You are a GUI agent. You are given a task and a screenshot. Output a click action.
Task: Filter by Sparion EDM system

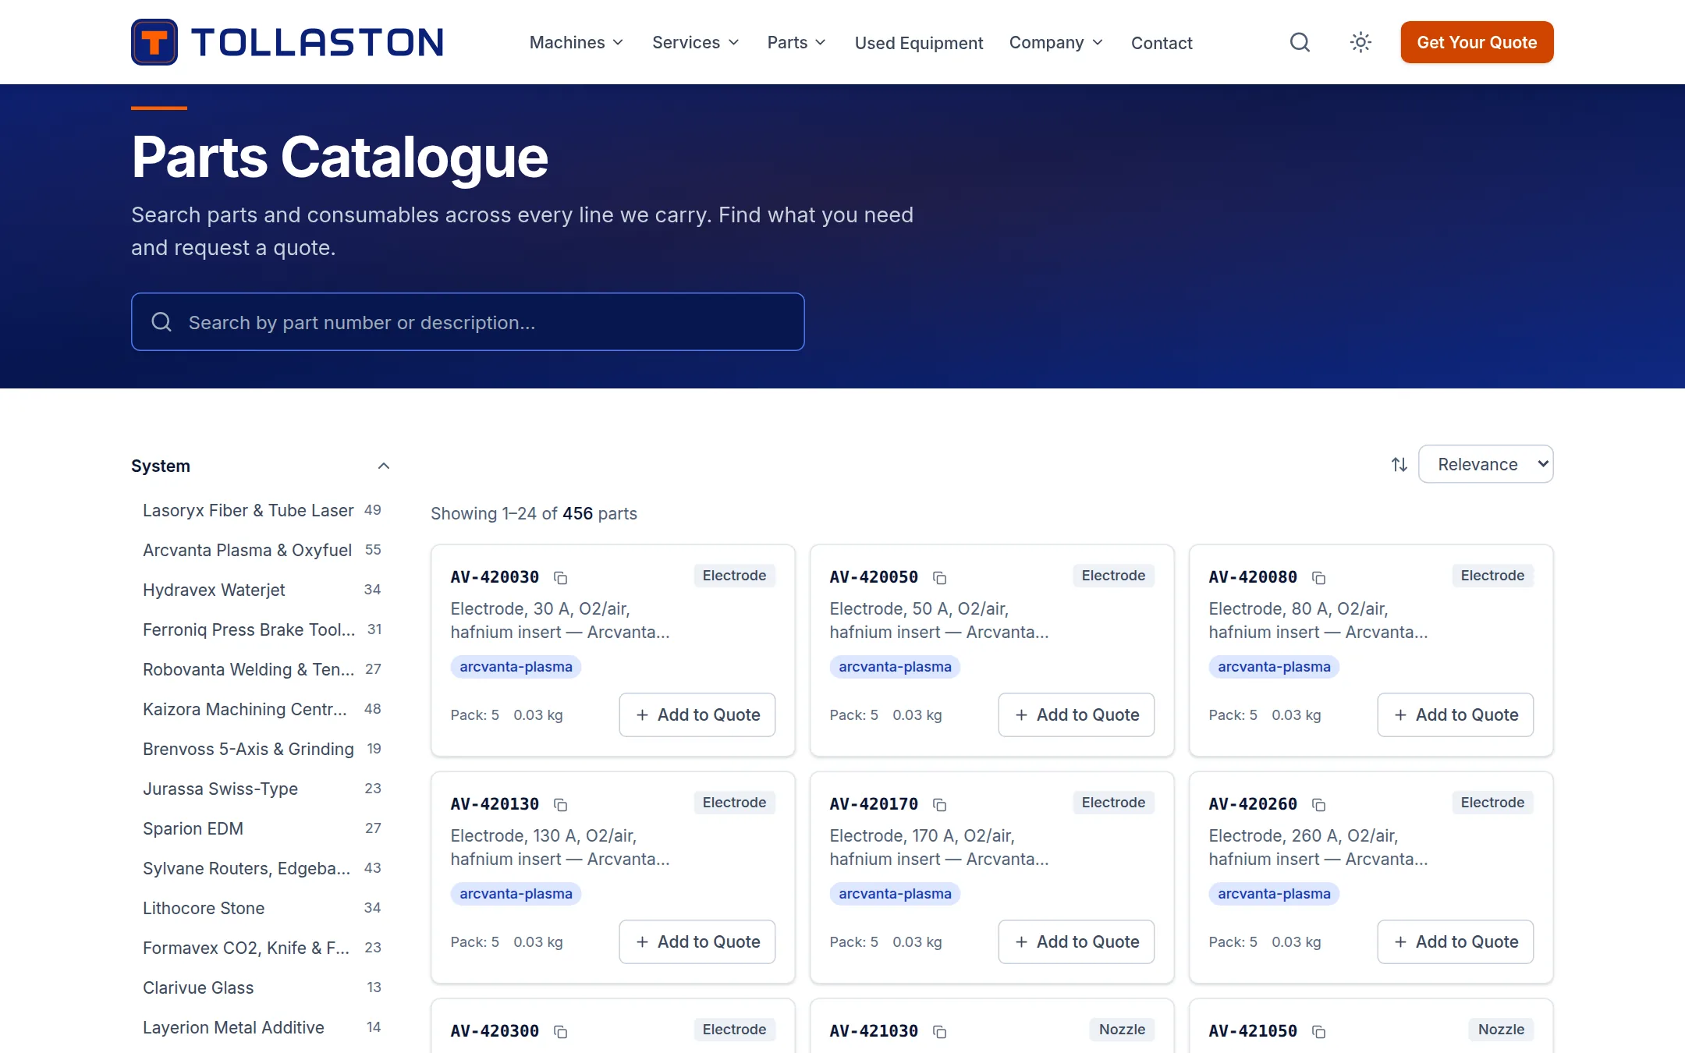tap(261, 828)
